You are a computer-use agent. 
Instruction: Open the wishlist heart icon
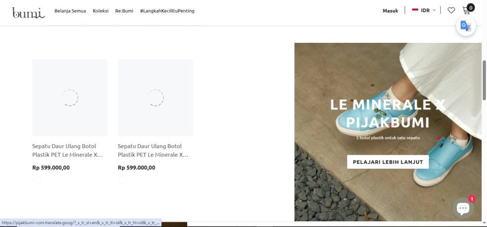click(451, 10)
